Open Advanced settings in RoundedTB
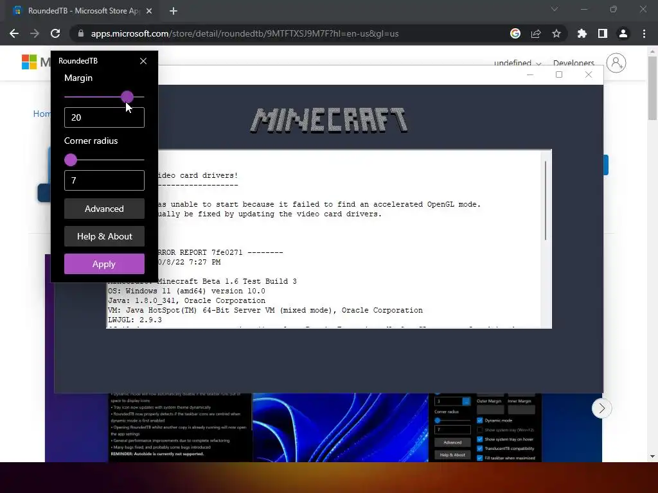 click(104, 209)
